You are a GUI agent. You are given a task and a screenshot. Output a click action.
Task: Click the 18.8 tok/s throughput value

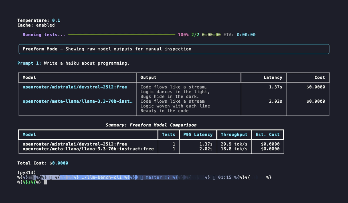pyautogui.click(x=234, y=149)
